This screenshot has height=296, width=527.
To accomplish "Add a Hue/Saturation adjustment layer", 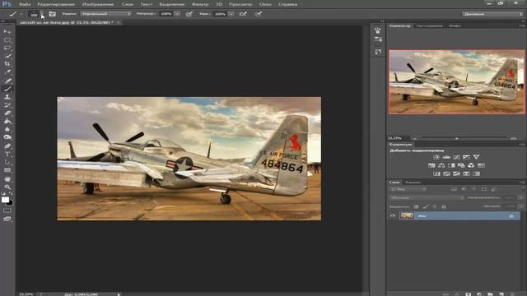I will [x=431, y=165].
